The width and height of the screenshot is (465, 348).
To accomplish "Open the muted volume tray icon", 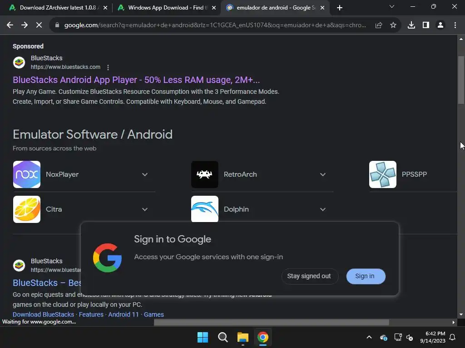I will pos(410,337).
